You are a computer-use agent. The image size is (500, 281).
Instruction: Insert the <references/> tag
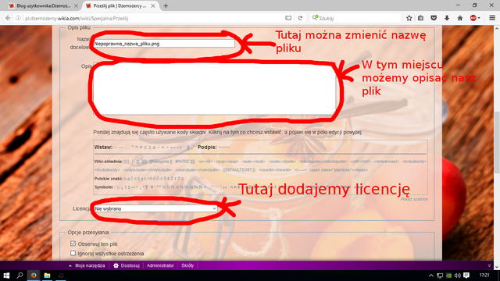pyautogui.click(x=386, y=162)
